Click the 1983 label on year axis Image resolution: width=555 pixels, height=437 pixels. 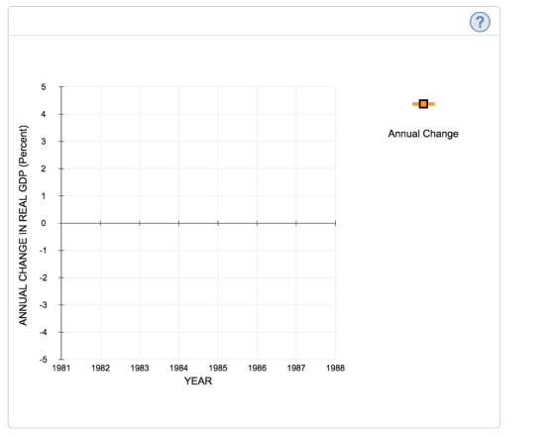pyautogui.click(x=140, y=368)
